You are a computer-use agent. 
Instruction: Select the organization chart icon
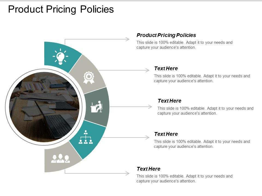86,137
